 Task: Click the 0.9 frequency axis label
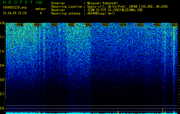(x=2, y=66)
